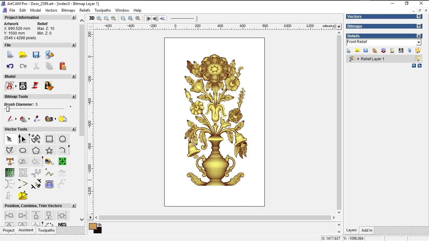Switch to 3D view
The image size is (429, 241).
[x=92, y=18]
